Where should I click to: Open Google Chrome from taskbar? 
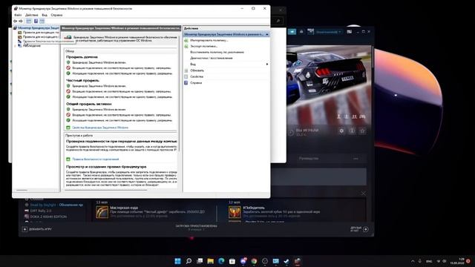pyautogui.click(x=254, y=261)
